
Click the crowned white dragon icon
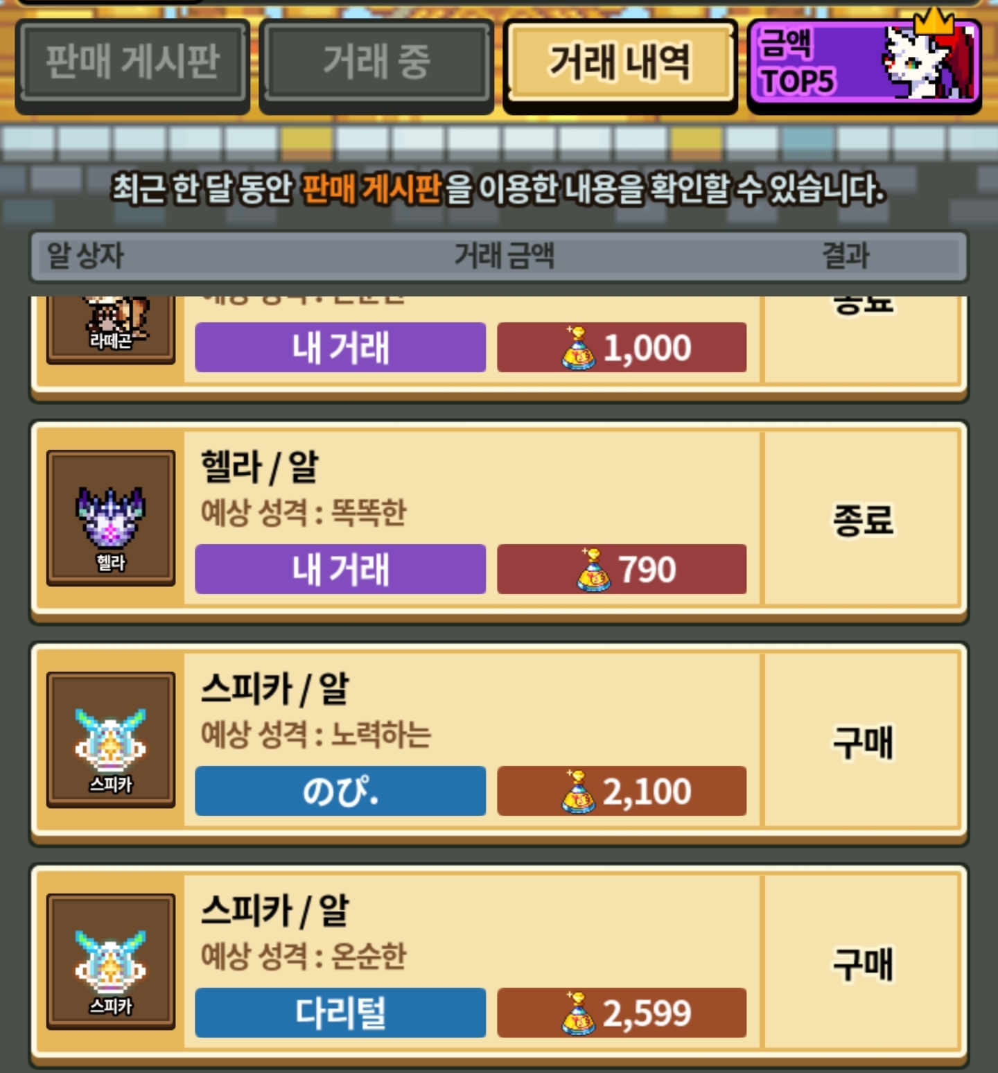(927, 59)
